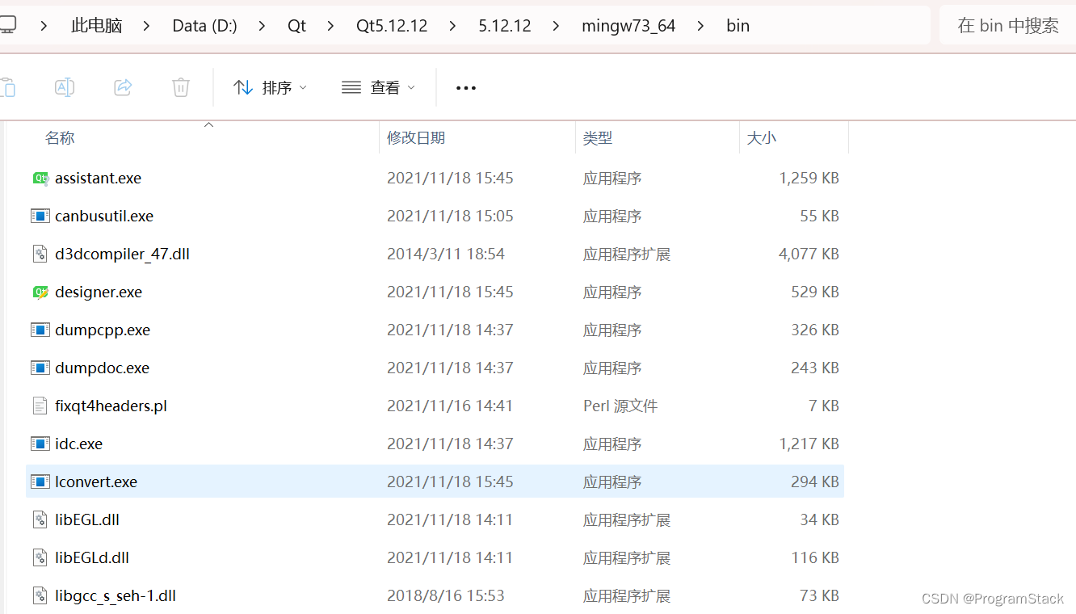This screenshot has height=614, width=1076.
Task: Click the designer.exe Qt icon
Action: [40, 292]
